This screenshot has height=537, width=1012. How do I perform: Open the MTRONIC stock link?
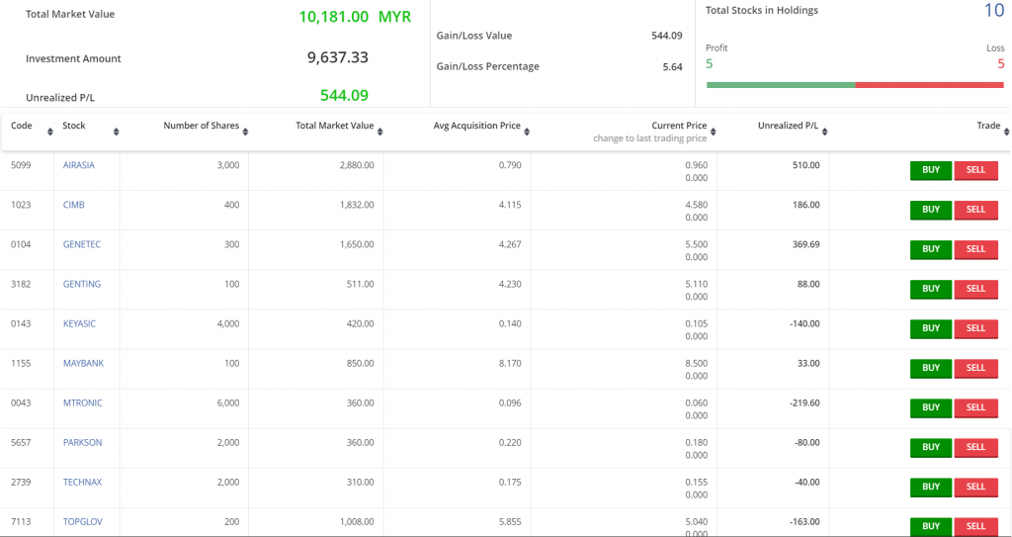coord(83,403)
